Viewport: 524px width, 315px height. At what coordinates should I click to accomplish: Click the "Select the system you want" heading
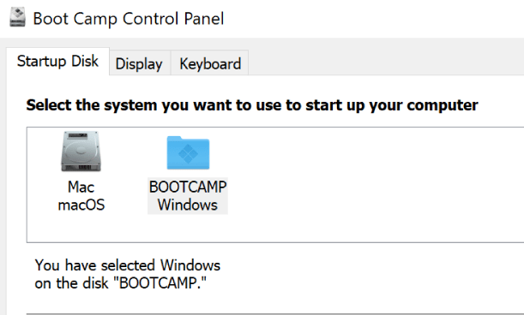coord(252,105)
